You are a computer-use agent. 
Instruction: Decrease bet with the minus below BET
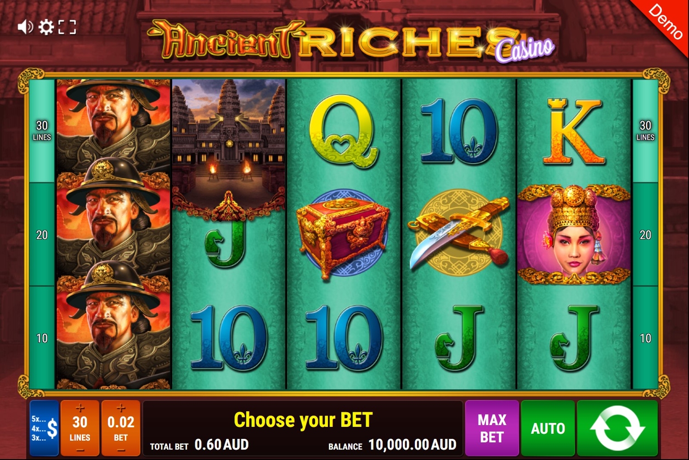tap(121, 450)
